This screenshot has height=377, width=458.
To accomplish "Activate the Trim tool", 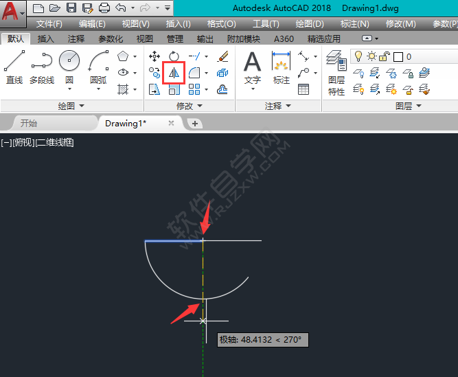I will (194, 56).
